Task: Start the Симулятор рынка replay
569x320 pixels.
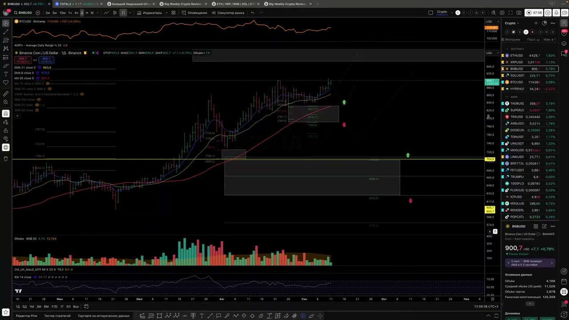Action: click(x=228, y=13)
